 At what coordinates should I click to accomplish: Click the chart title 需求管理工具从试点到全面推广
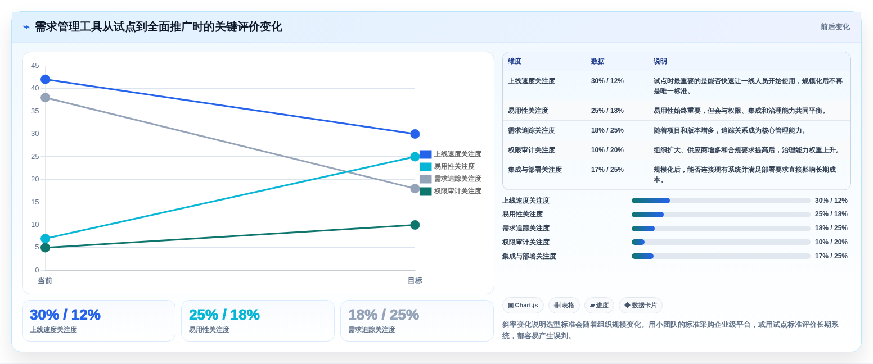click(159, 27)
